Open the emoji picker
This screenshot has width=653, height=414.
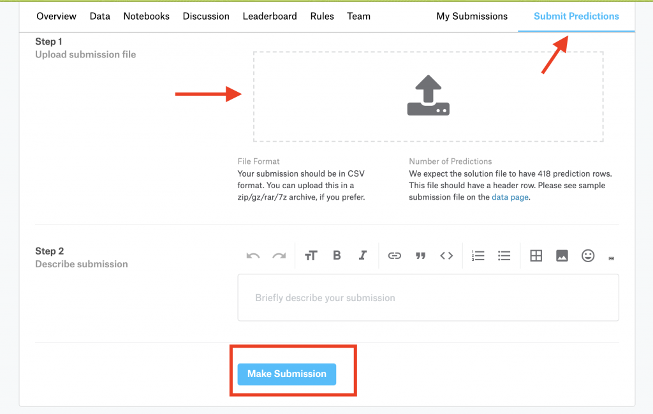[588, 256]
